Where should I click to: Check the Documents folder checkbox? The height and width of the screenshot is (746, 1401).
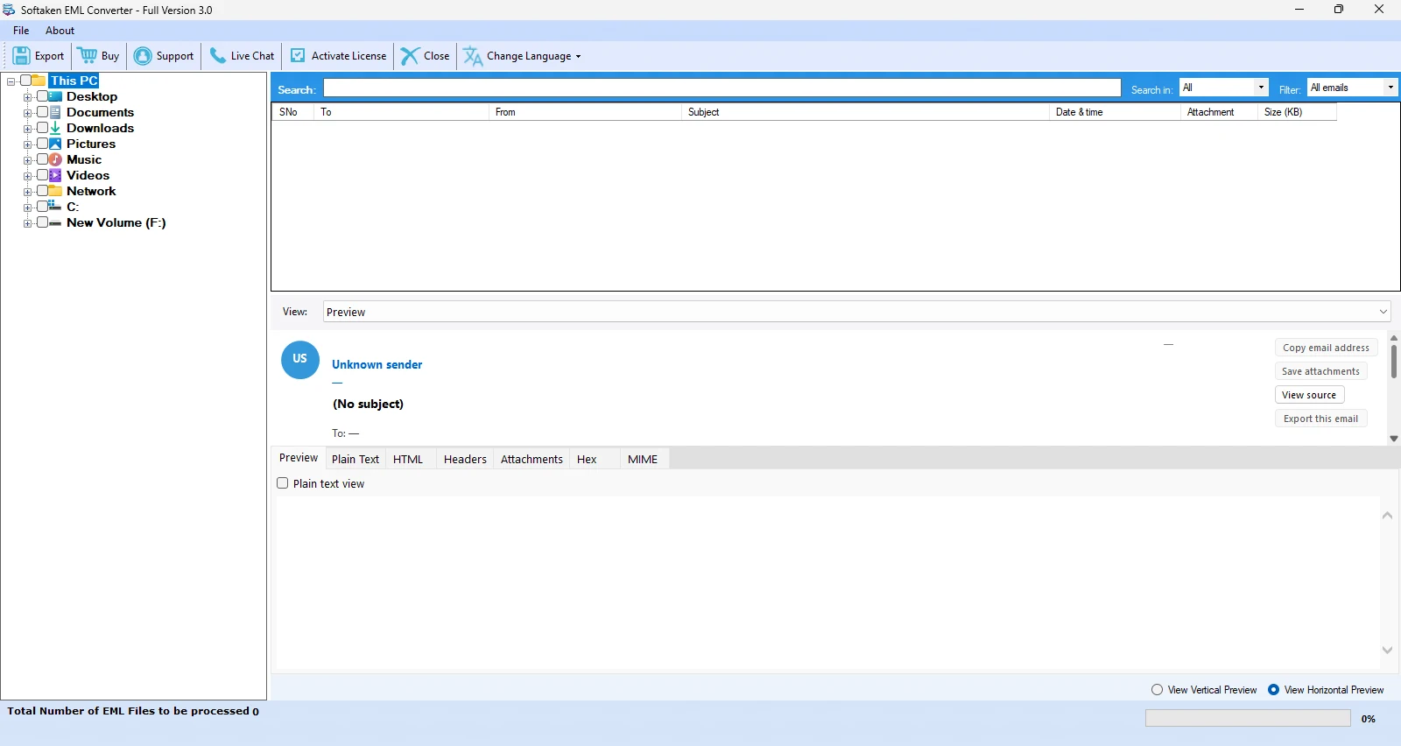pyautogui.click(x=42, y=112)
